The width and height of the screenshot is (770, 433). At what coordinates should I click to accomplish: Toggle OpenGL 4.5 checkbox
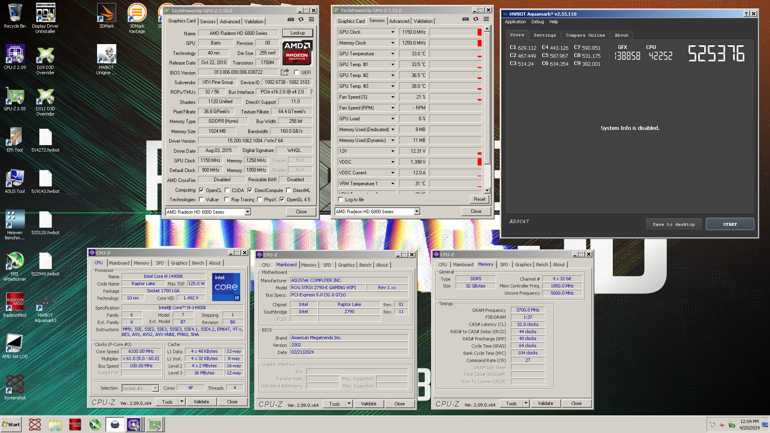(282, 200)
